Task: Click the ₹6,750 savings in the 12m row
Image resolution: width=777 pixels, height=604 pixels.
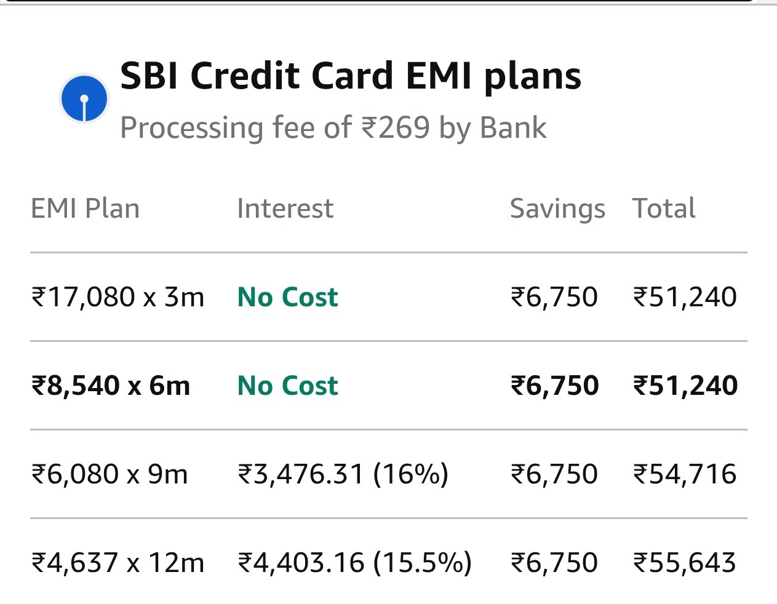Action: pos(554,563)
